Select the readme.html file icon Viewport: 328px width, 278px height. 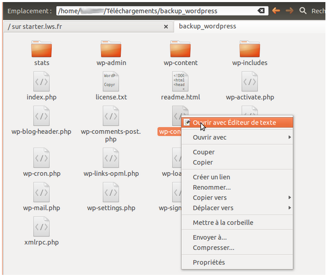tap(180, 81)
